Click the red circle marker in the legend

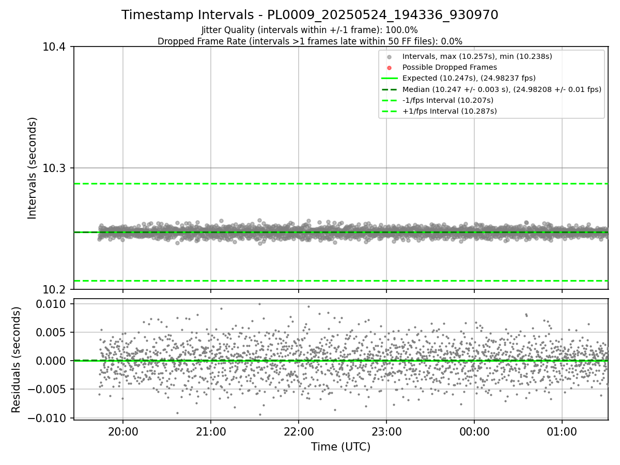389,68
